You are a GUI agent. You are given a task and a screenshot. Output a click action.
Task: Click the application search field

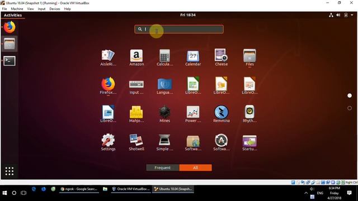click(x=179, y=29)
